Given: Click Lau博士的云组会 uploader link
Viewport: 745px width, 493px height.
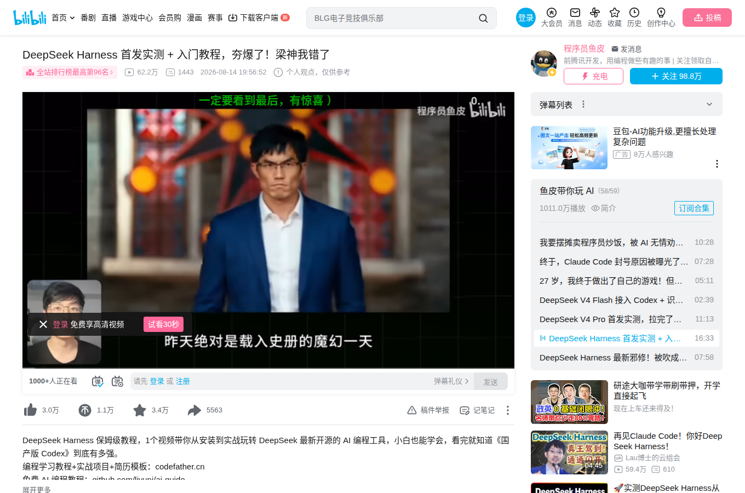Looking at the screenshot, I should pos(647,458).
